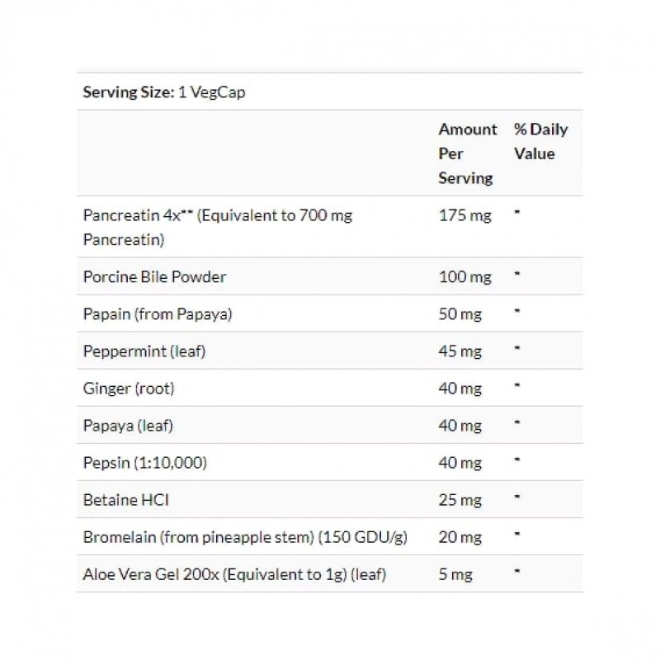
Task: Select the Porcine Bile Powder row label
Action: coord(154,276)
